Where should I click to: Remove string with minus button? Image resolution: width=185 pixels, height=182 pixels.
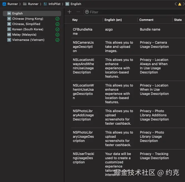[78, 12]
